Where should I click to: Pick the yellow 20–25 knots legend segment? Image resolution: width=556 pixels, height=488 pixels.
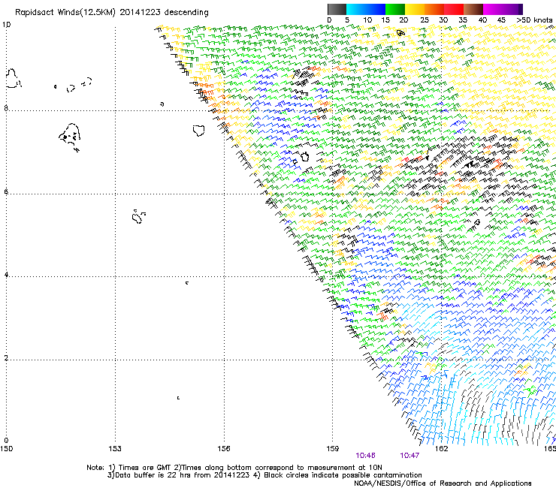pos(415,9)
